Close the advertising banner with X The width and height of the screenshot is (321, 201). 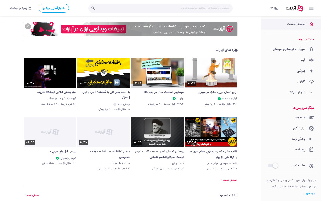click(28, 26)
